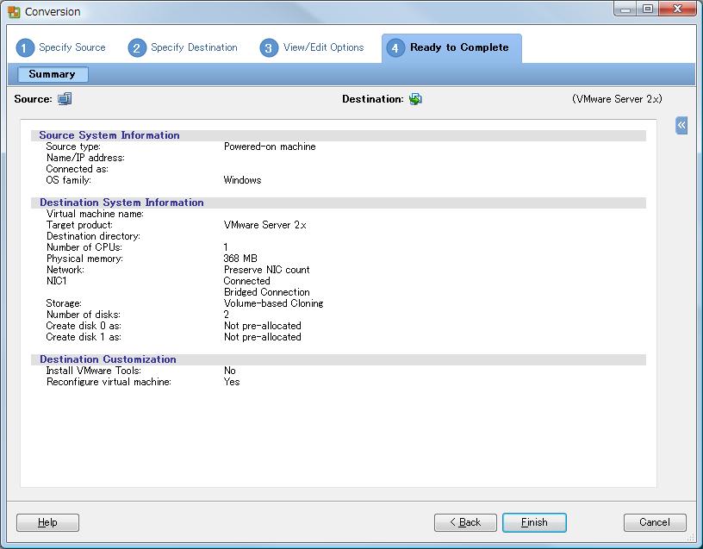Click the 'OS family:' label

pos(69,180)
